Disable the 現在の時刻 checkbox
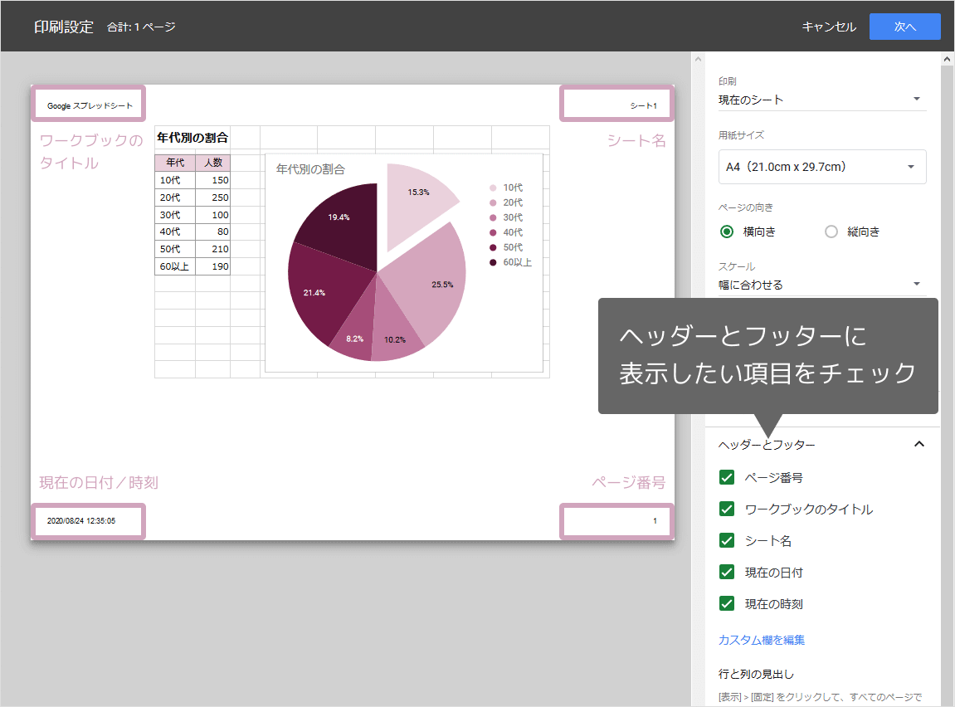955x707 pixels. click(x=727, y=603)
